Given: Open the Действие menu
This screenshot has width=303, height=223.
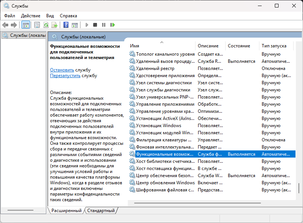Looking at the screenshot, I should point(31,16).
